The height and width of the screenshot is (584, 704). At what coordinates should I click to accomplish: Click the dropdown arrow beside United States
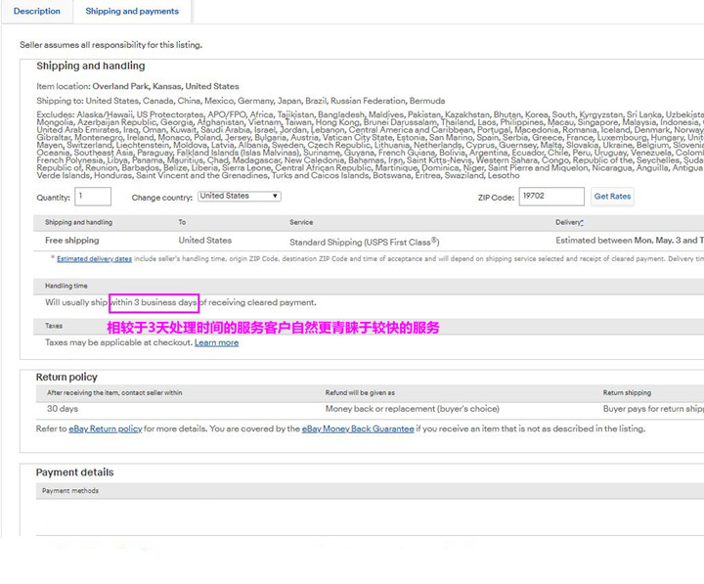(x=275, y=197)
